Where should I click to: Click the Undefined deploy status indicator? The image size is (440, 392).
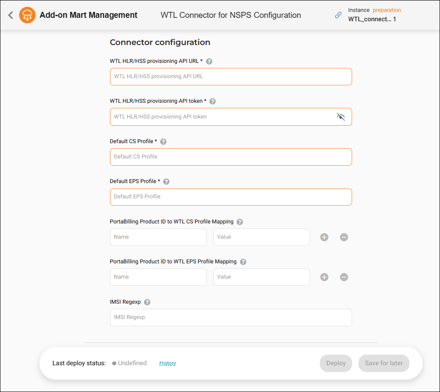(x=130, y=363)
